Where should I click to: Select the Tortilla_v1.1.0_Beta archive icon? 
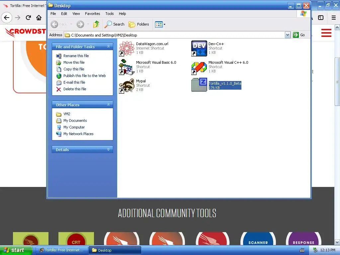[x=199, y=85]
